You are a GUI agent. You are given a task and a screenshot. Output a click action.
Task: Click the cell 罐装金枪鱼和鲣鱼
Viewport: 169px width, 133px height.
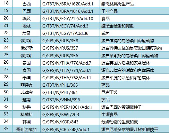pyautogui.click(x=117, y=26)
